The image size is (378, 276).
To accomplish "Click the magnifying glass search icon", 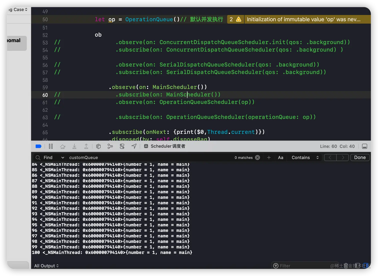I will (38, 157).
